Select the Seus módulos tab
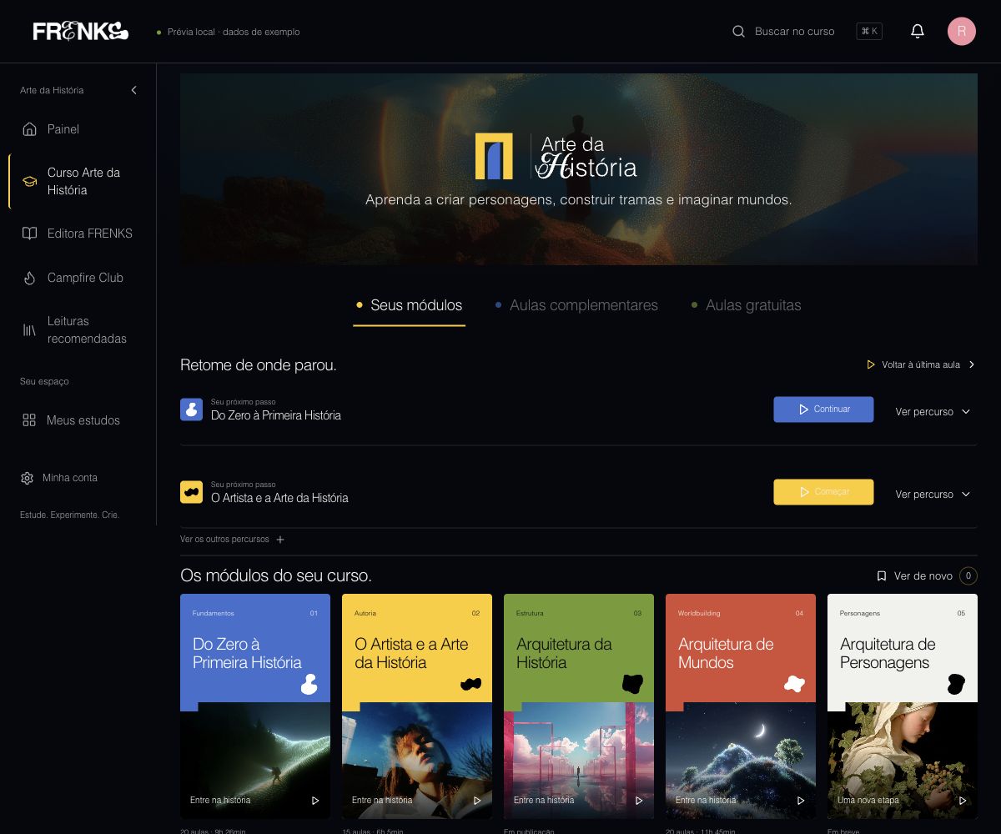Screen dimensions: 1001x834 409,306
